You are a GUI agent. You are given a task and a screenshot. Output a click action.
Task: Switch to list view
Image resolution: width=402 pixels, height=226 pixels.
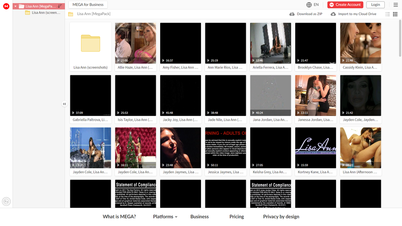coord(388,14)
